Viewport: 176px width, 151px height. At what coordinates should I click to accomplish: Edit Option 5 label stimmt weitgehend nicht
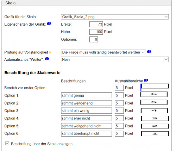point(87,126)
